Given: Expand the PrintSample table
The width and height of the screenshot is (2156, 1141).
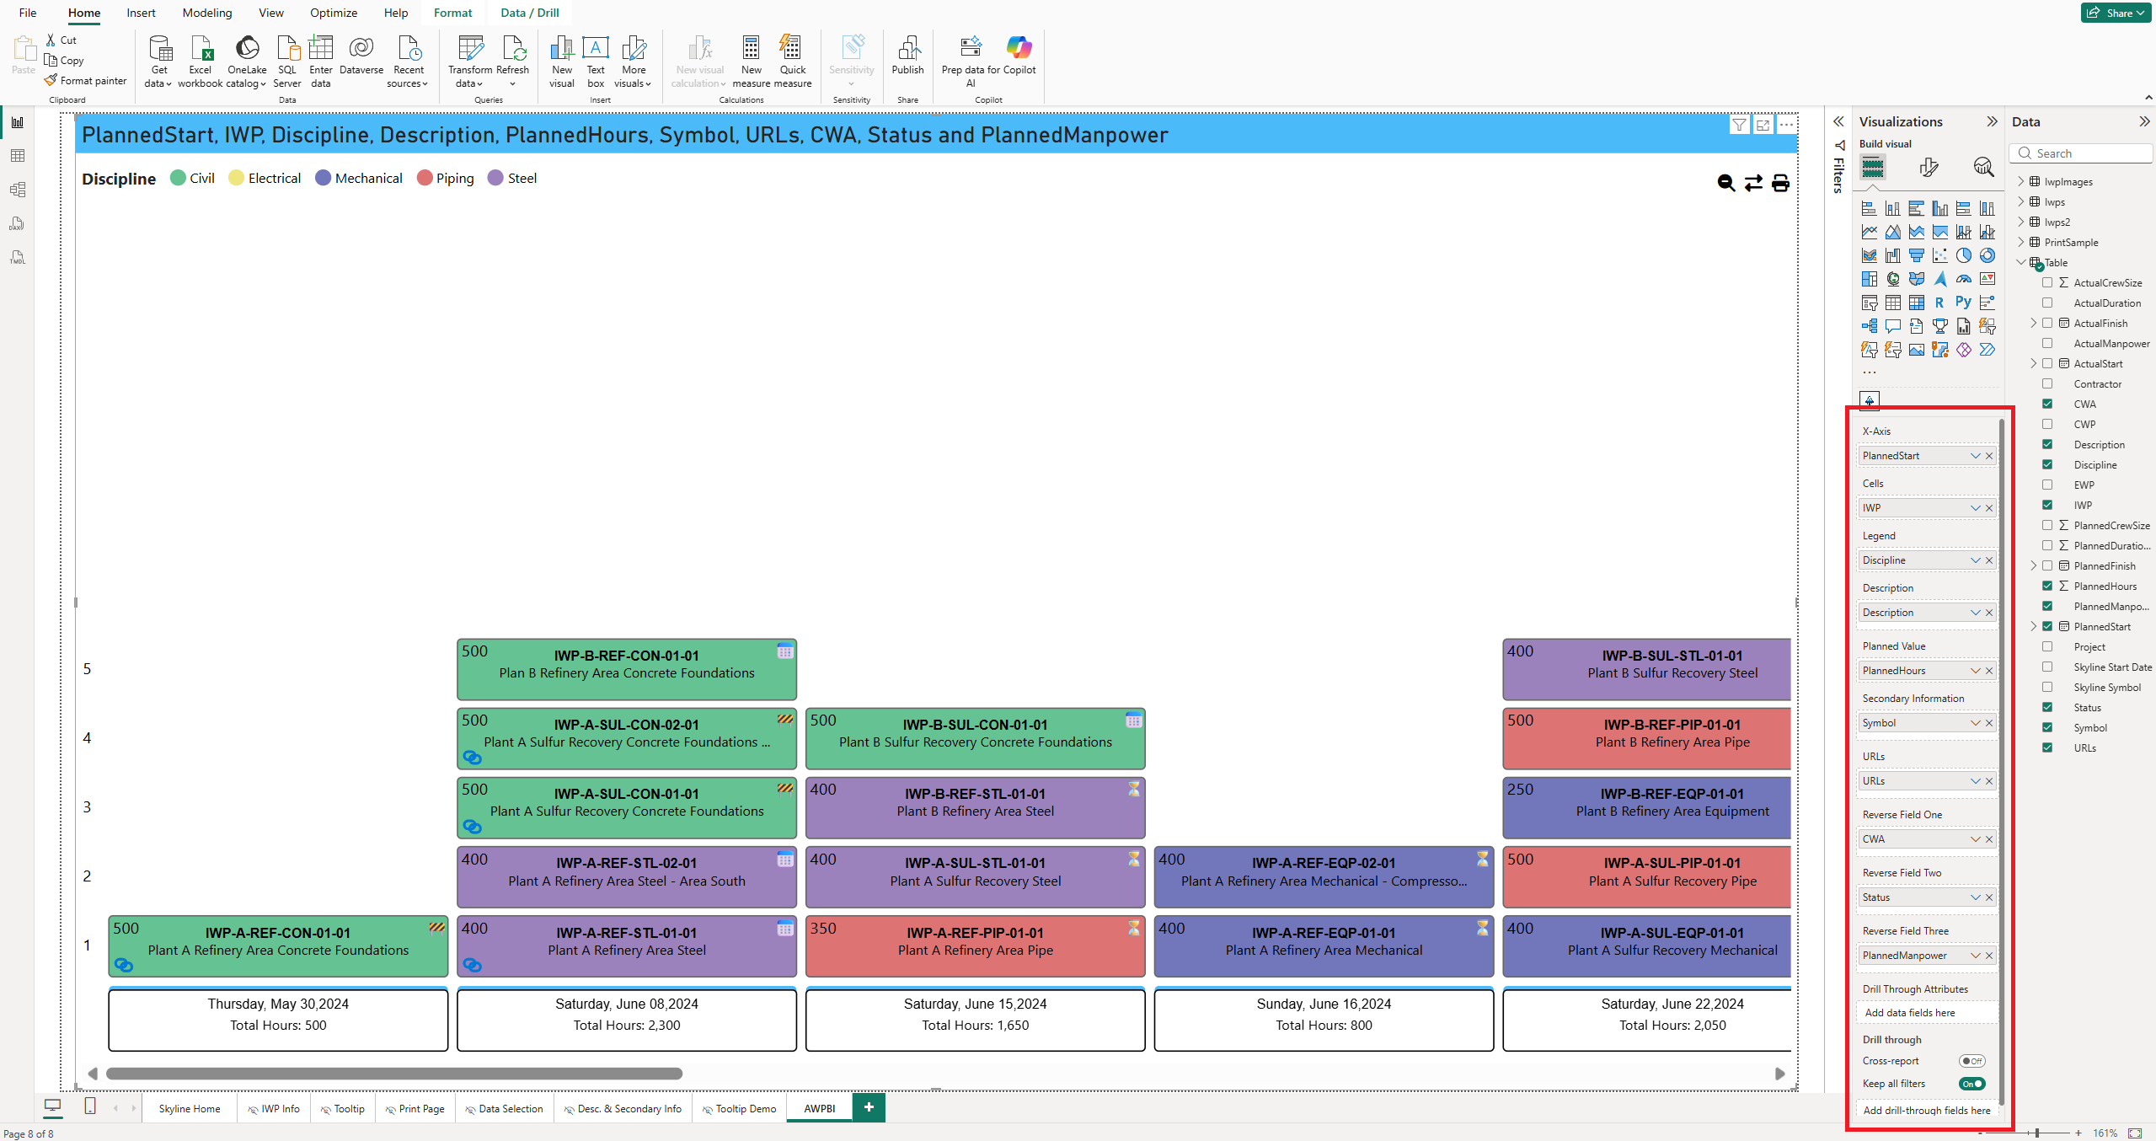Looking at the screenshot, I should [x=2020, y=242].
